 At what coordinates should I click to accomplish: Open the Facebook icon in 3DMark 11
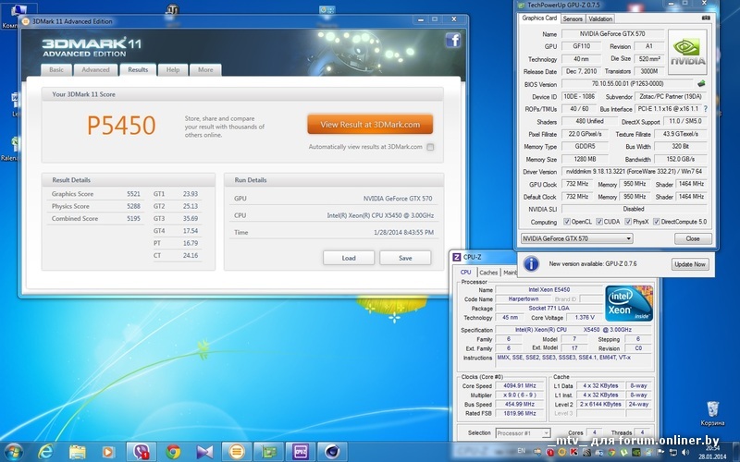point(452,40)
